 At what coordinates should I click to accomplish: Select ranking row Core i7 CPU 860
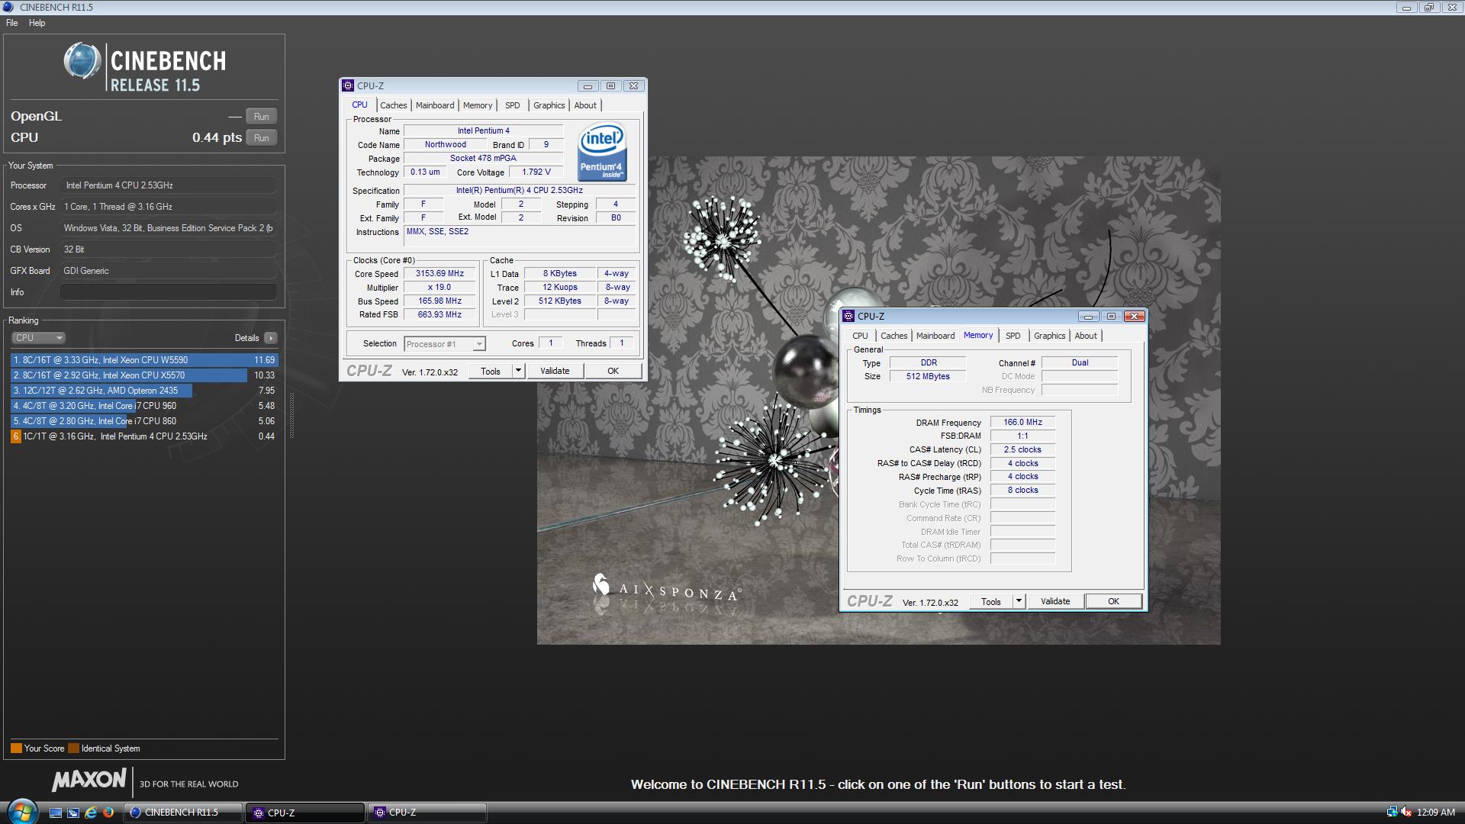pyautogui.click(x=144, y=421)
